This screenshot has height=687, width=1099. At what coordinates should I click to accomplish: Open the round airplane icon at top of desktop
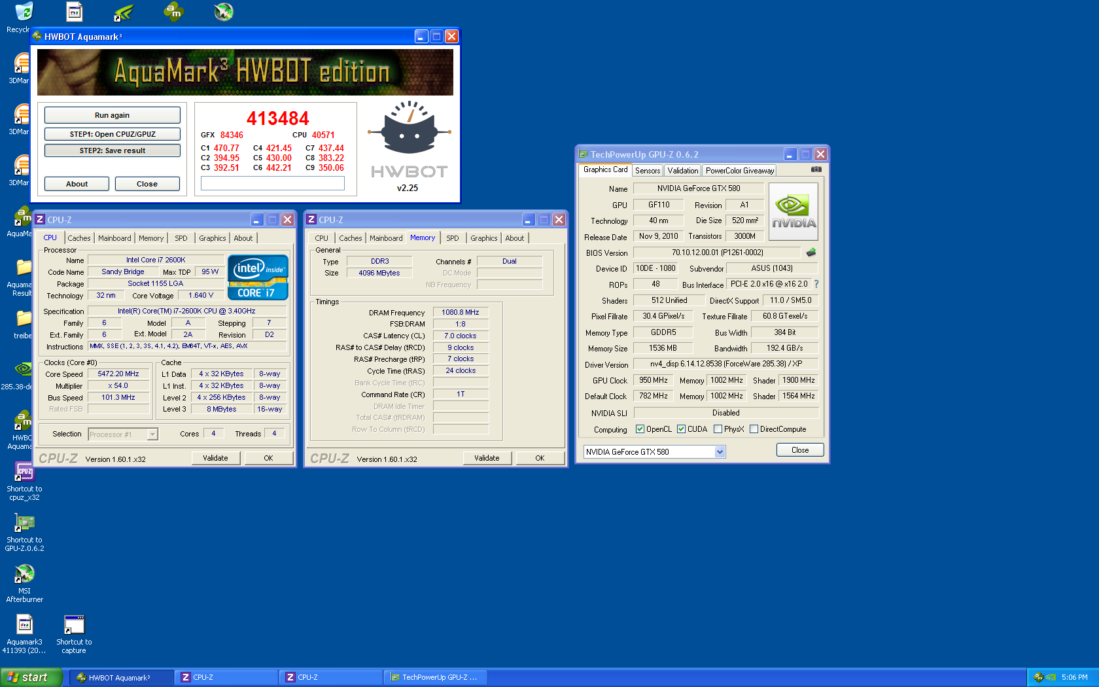[223, 12]
